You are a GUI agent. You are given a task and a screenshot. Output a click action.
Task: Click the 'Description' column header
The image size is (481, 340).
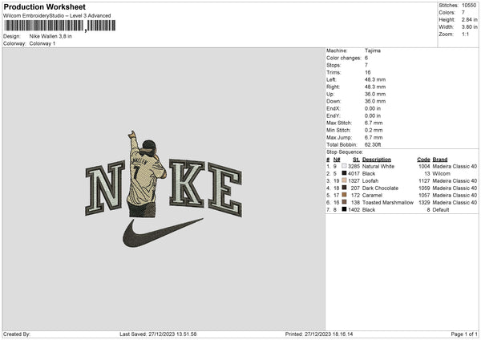(x=377, y=160)
